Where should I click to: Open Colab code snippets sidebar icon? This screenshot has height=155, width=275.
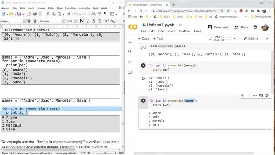[x=130, y=62]
